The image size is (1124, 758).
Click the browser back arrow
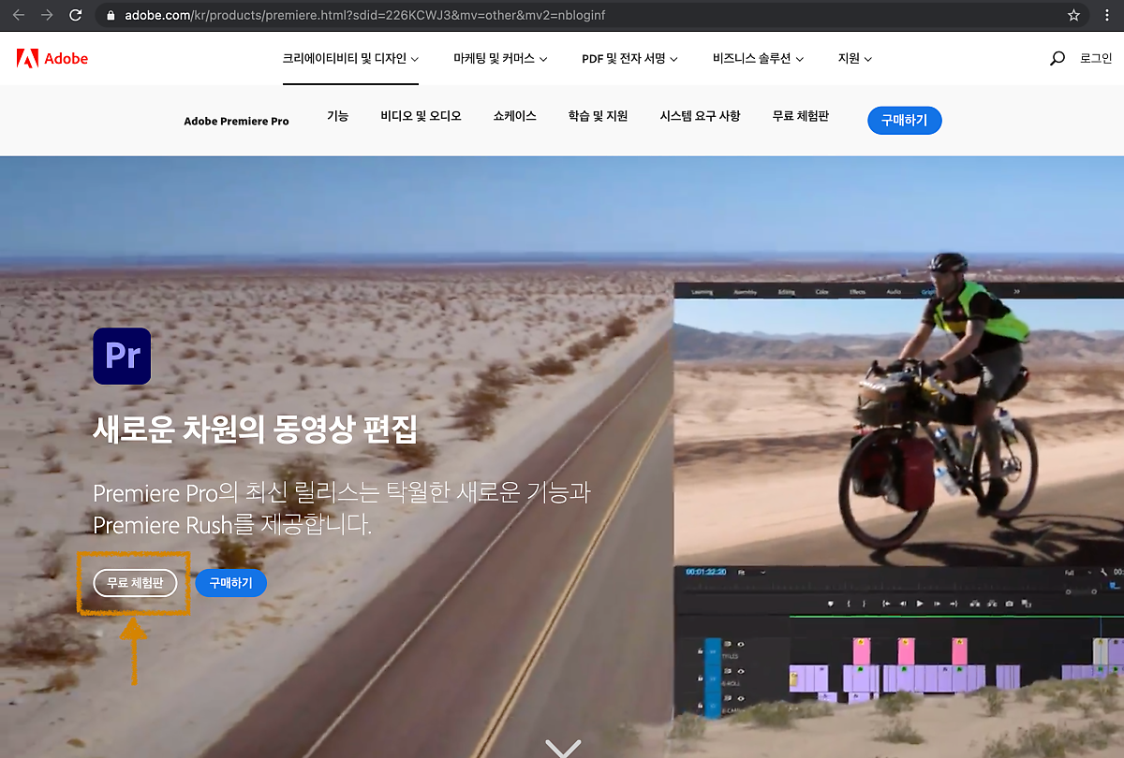pyautogui.click(x=19, y=15)
